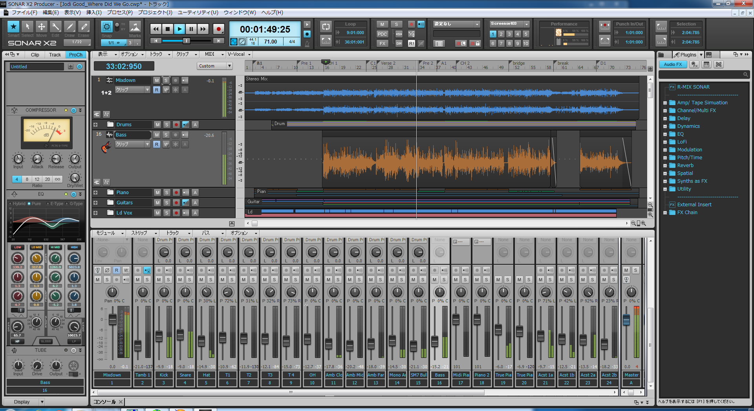Select the Pure EQ mode
Viewport: 754px width, 411px height.
(34, 204)
